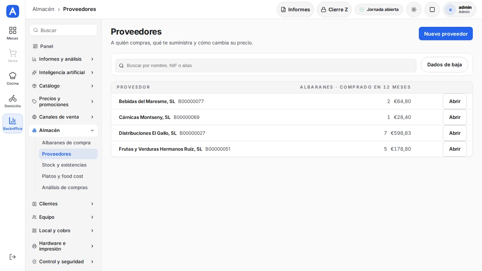Toggle the Dados de baja filter
The height and width of the screenshot is (271, 482).
point(444,65)
